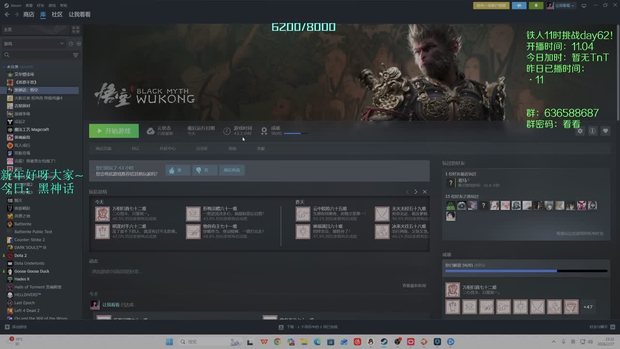Click the green 开始游戏 play button
This screenshot has width=620, height=349.
(x=114, y=131)
